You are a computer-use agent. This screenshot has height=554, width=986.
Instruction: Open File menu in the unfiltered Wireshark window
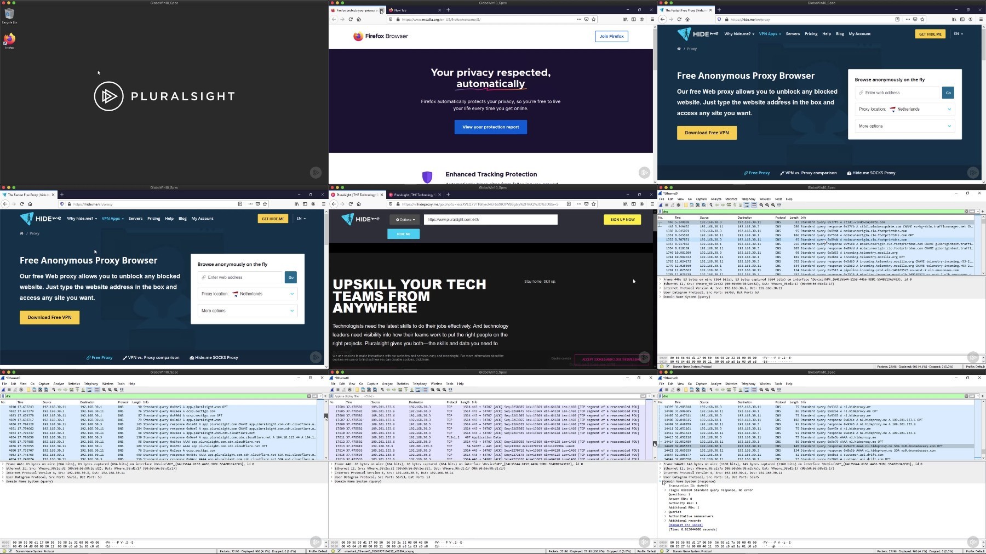333,384
